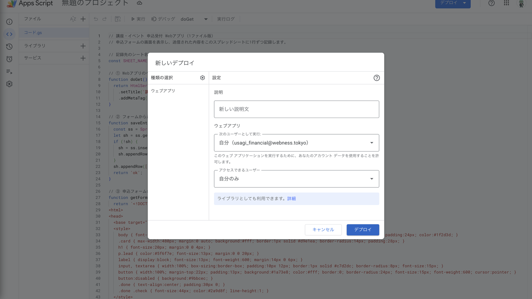Open the Overview info icon in sidebar
The width and height of the screenshot is (532, 299).
pyautogui.click(x=9, y=22)
